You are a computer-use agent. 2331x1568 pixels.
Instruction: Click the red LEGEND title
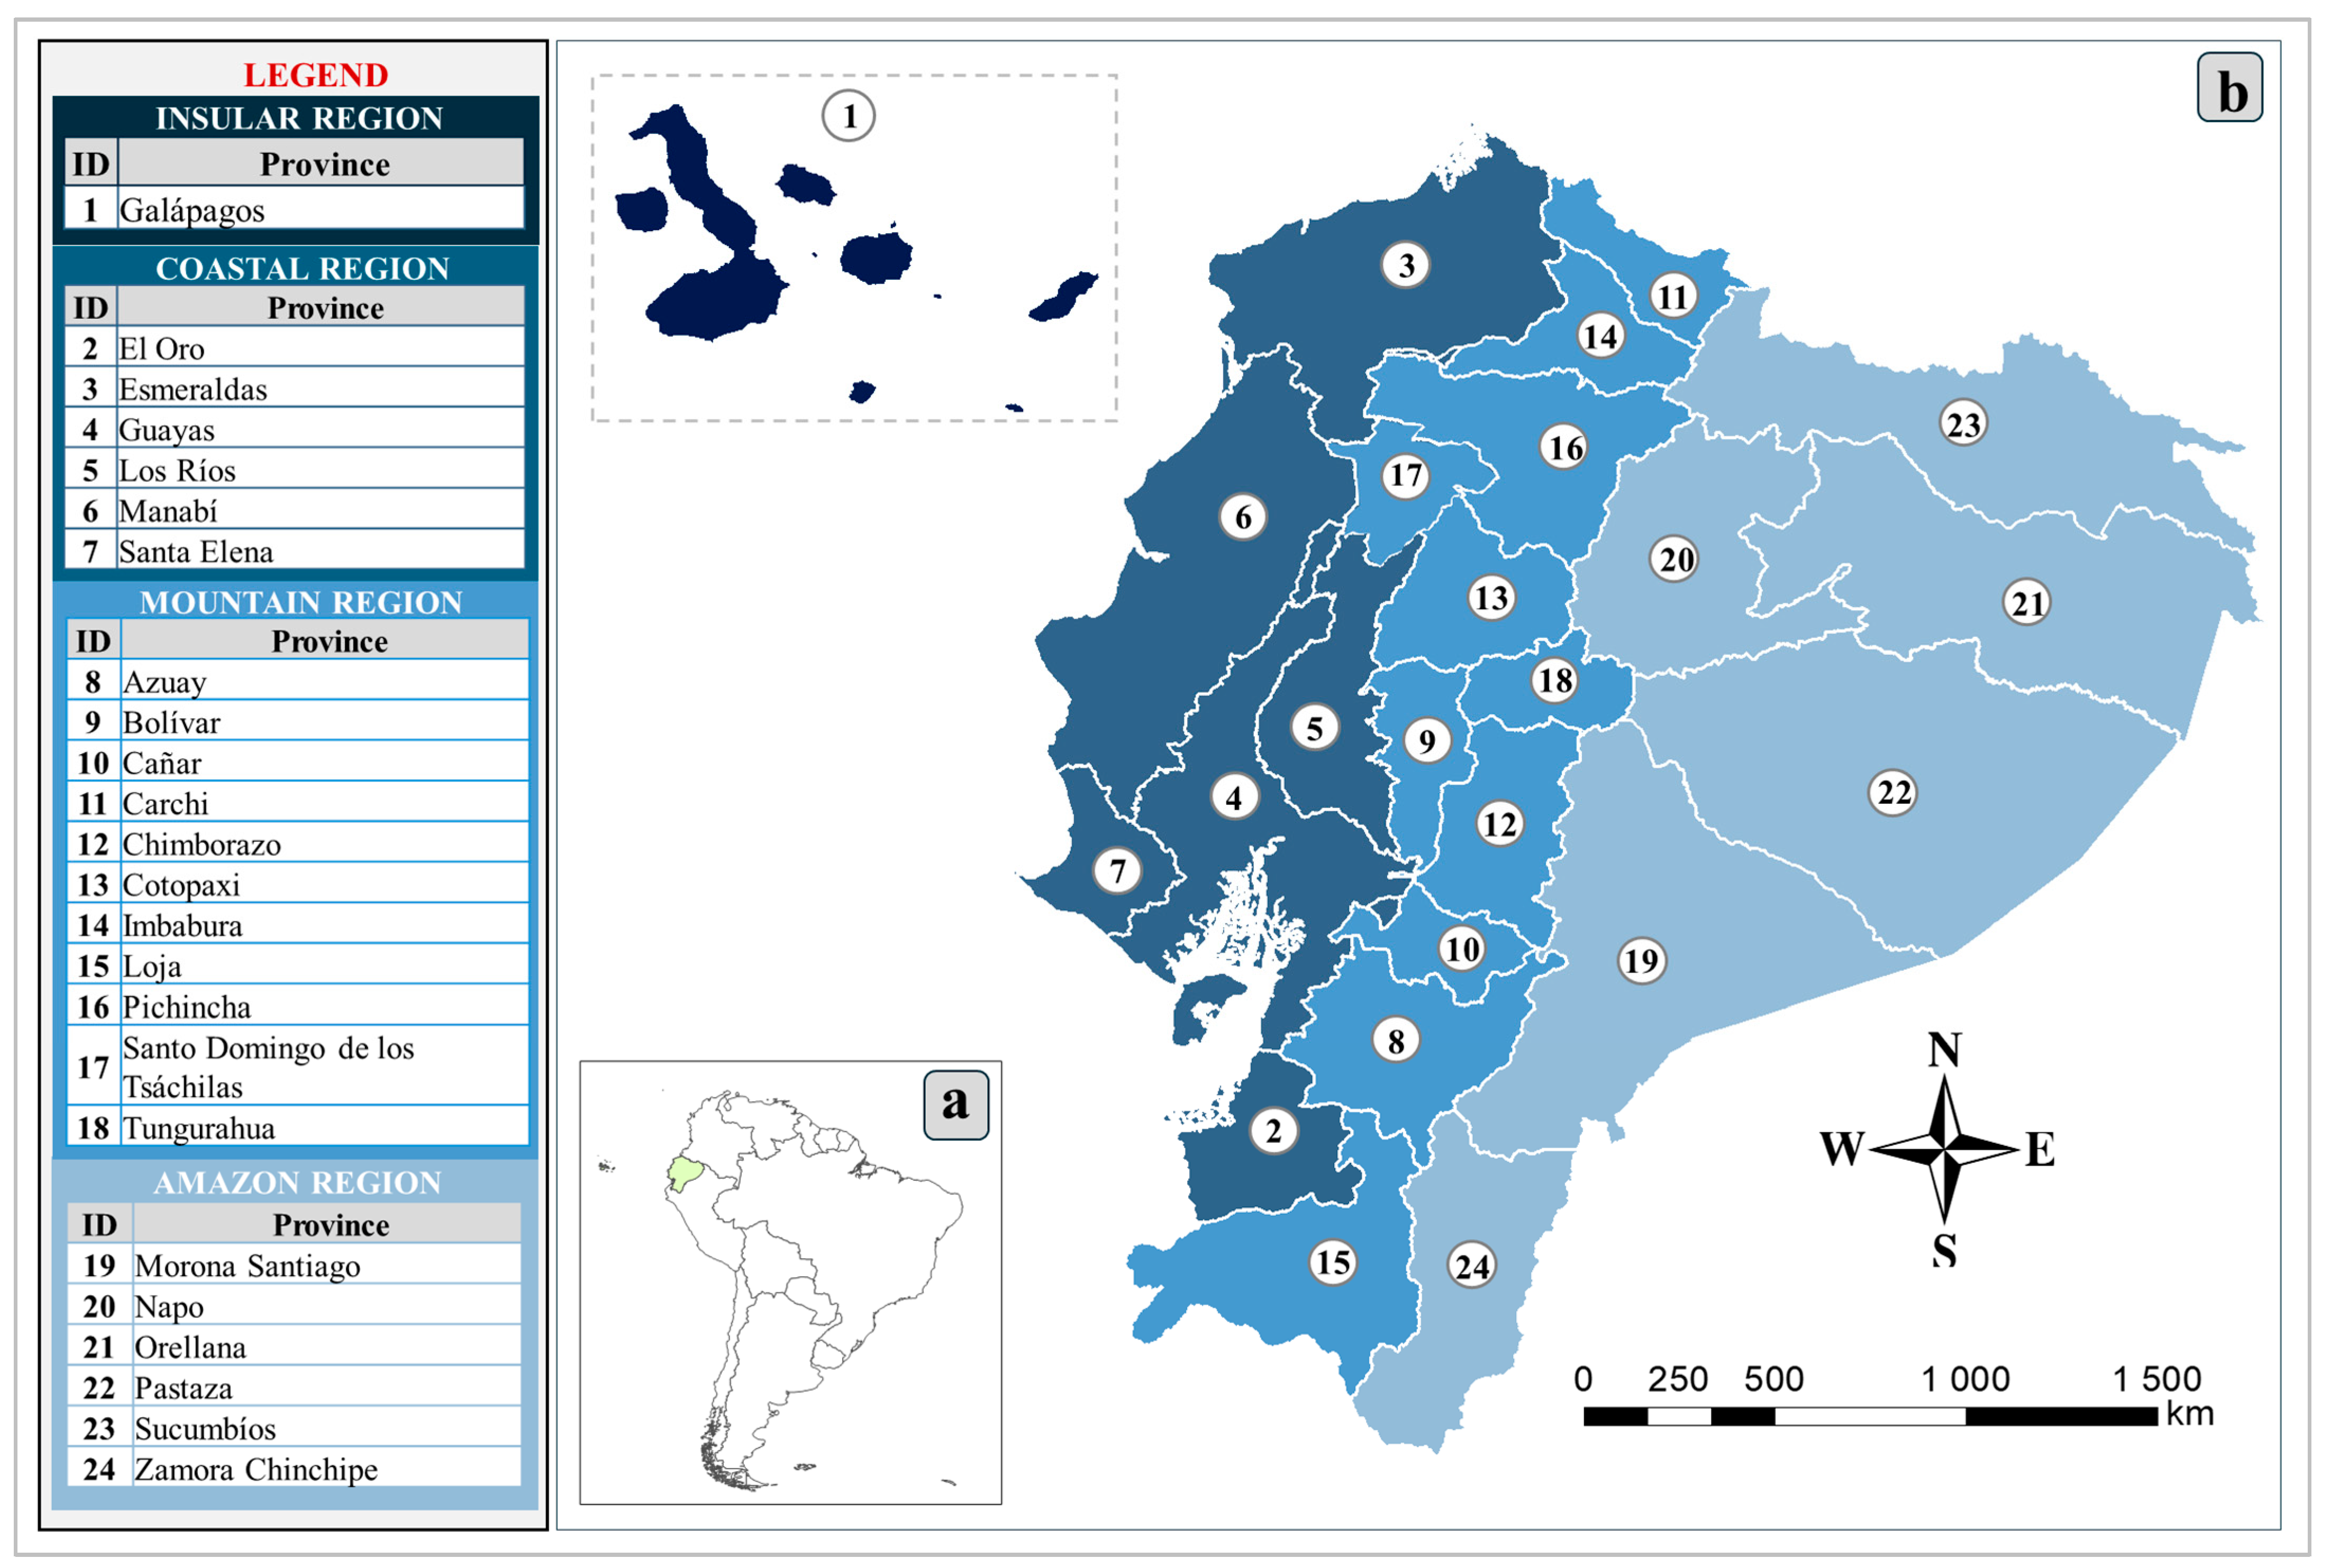pyautogui.click(x=315, y=75)
